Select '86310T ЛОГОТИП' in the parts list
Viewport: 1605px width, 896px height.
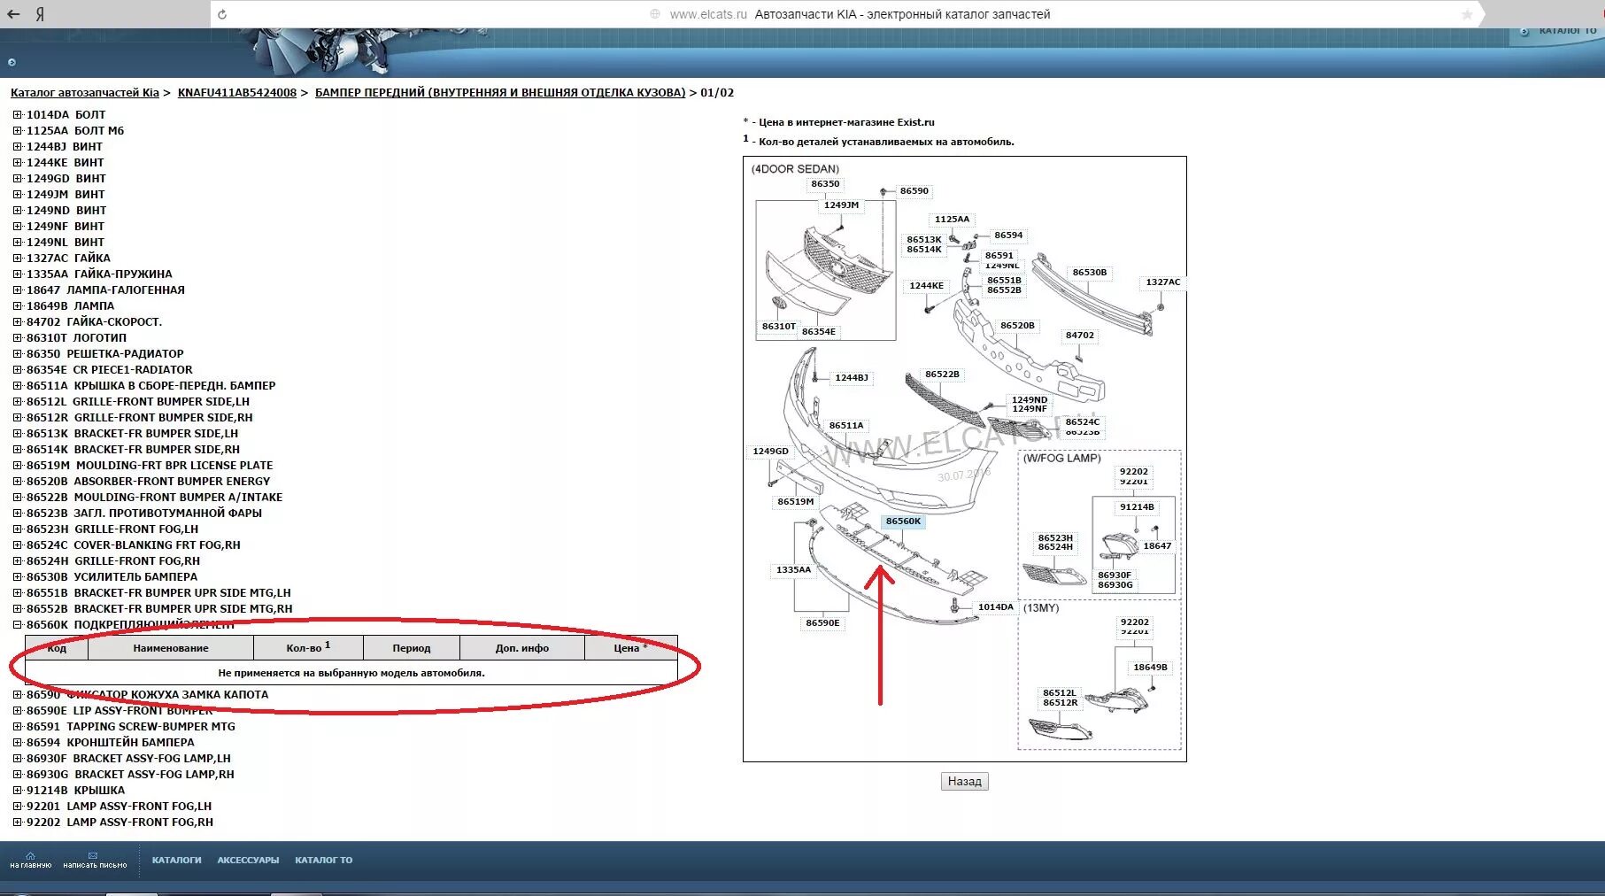[x=76, y=338]
